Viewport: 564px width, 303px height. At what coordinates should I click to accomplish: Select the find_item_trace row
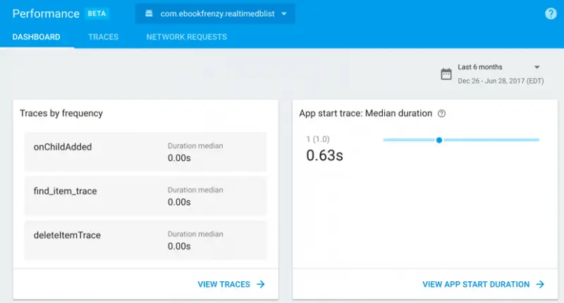point(145,196)
